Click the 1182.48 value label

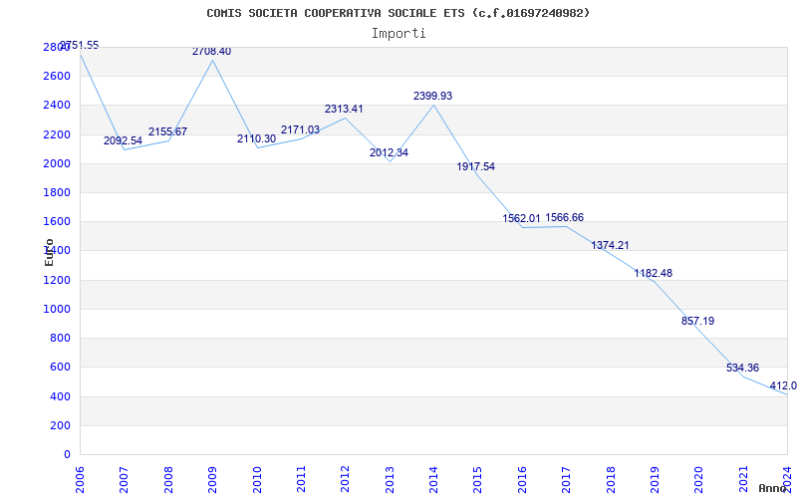654,273
